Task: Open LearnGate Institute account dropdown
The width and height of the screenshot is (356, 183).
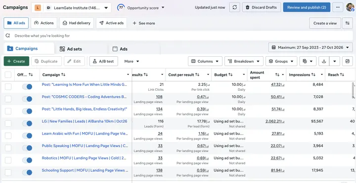Action: pyautogui.click(x=71, y=8)
